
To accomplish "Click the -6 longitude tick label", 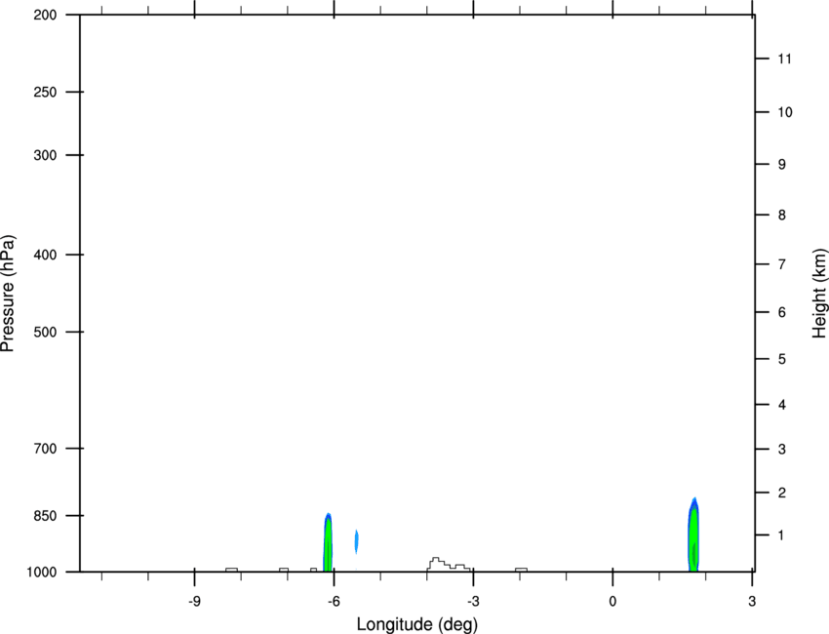I will click(334, 602).
